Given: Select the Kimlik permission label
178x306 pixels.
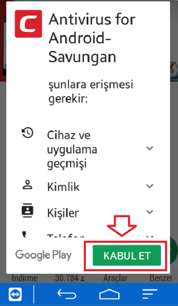Looking at the screenshot, I should coord(63,187).
